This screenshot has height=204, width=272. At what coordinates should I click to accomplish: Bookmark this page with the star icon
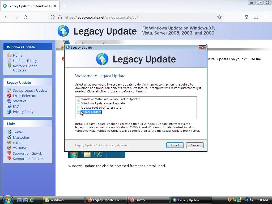point(219,17)
